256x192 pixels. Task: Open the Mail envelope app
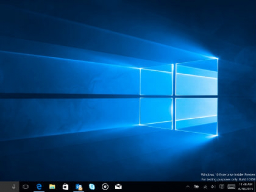pos(118,187)
